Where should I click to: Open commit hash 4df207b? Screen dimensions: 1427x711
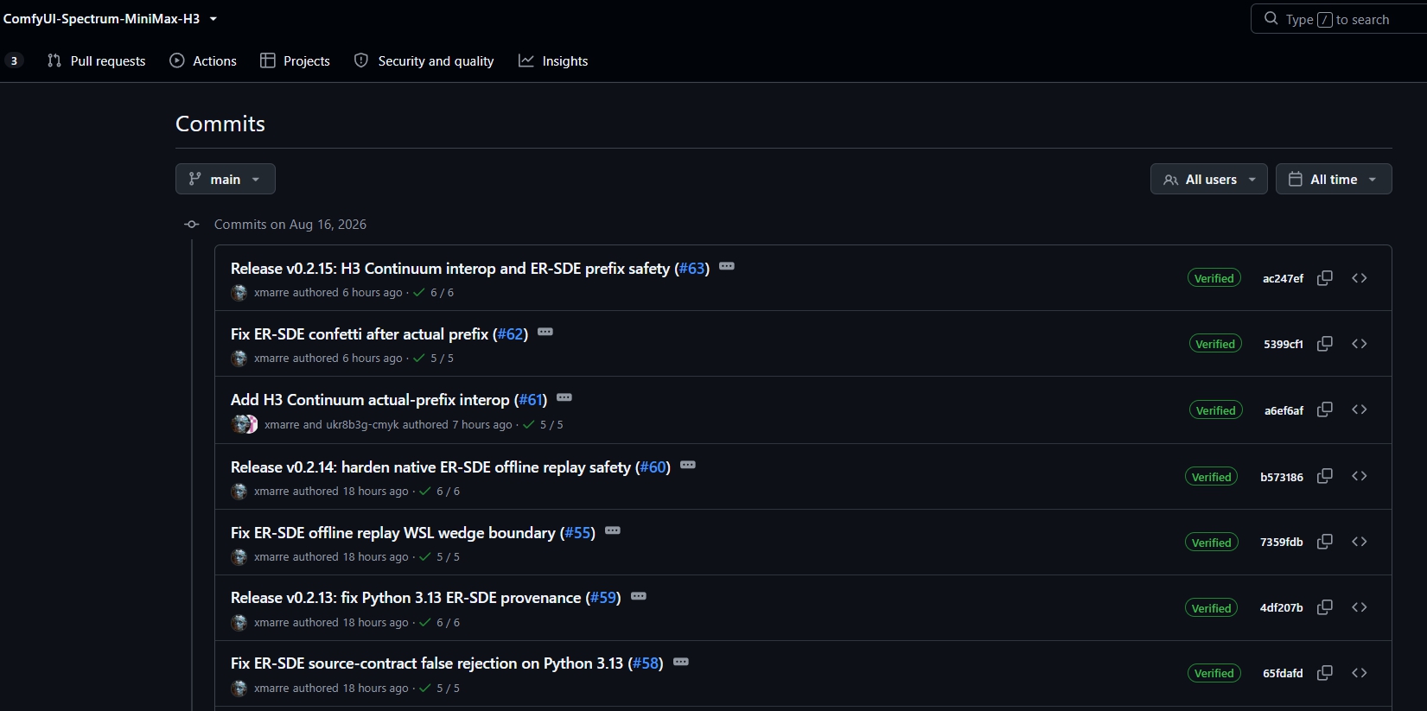[x=1282, y=608]
